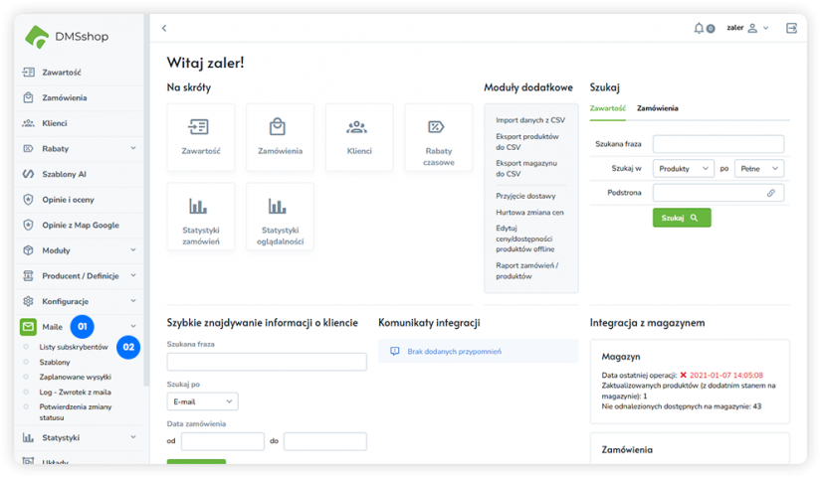Open the Pełne dropdown
The height and width of the screenshot is (478, 821).
[x=759, y=169]
